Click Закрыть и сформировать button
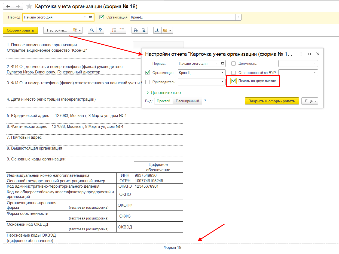 tap(272, 101)
